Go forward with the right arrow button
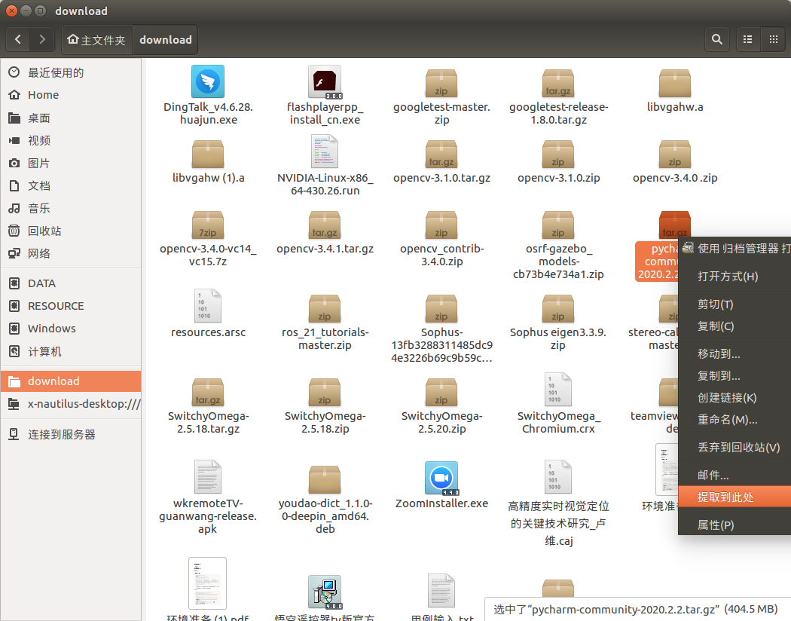791x621 pixels. pos(42,39)
